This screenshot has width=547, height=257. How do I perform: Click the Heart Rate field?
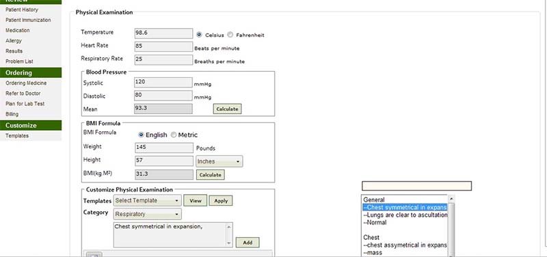163,46
